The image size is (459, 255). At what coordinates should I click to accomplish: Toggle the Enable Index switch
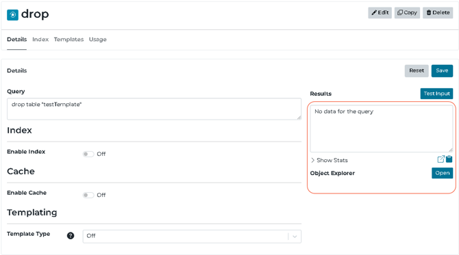88,154
